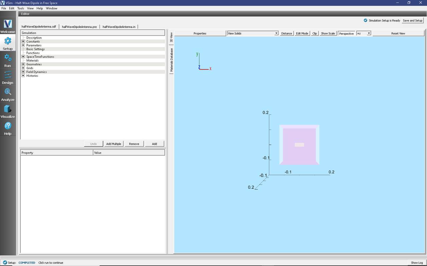
Task: Open the Design workspace icon
Action: tap(7, 76)
